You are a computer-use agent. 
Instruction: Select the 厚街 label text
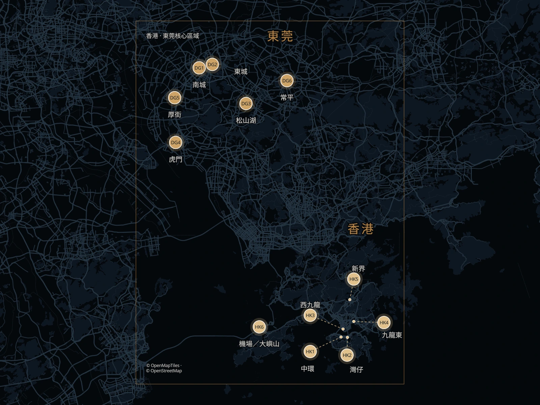point(175,115)
